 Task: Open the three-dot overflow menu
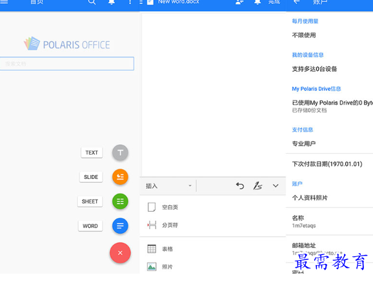click(x=130, y=2)
